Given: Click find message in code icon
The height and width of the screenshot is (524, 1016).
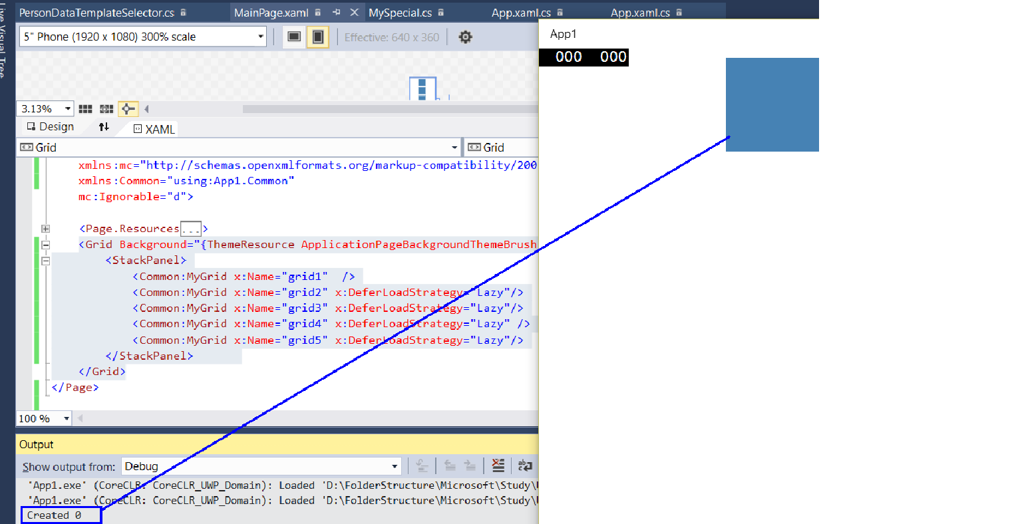Looking at the screenshot, I should pyautogui.click(x=422, y=465).
